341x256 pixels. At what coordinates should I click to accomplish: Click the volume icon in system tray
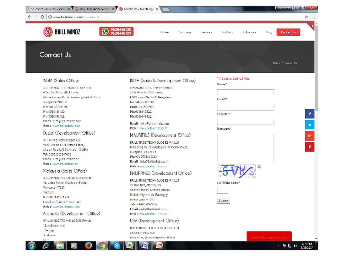coord(295,246)
